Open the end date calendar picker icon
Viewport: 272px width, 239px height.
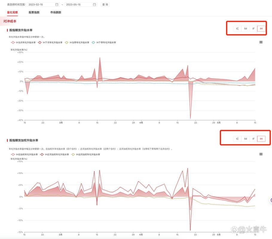coord(94,4)
